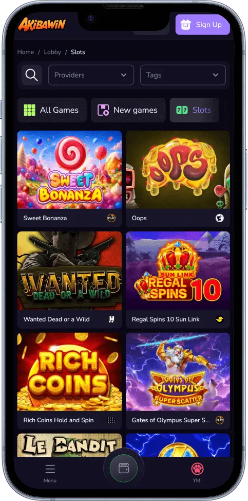Switch to the New games tab
This screenshot has width=248, height=501.
128,110
